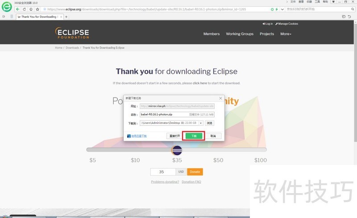Click the restore closed tab icon
Image resolution: width=357 pixels, height=218 pixels.
click(x=349, y=16)
